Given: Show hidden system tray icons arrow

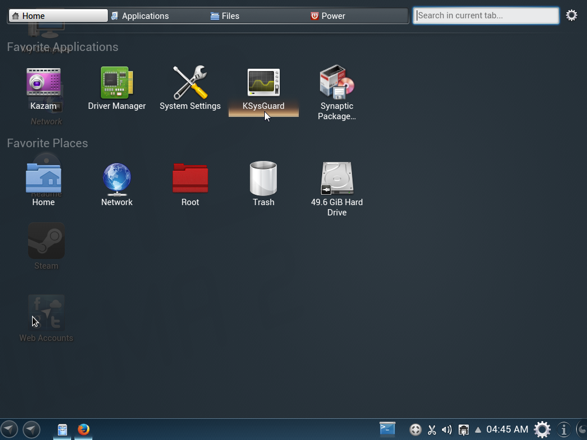Looking at the screenshot, I should [x=478, y=430].
